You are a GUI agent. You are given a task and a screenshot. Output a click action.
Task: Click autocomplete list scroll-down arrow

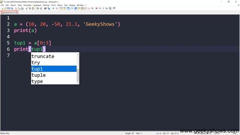point(78,83)
